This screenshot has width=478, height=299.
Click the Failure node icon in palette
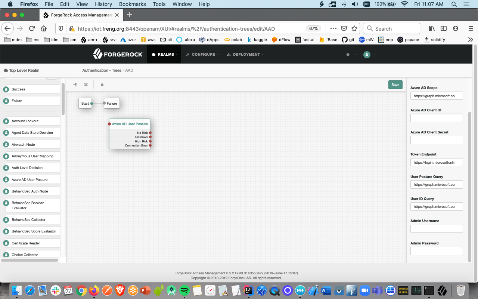click(6, 101)
